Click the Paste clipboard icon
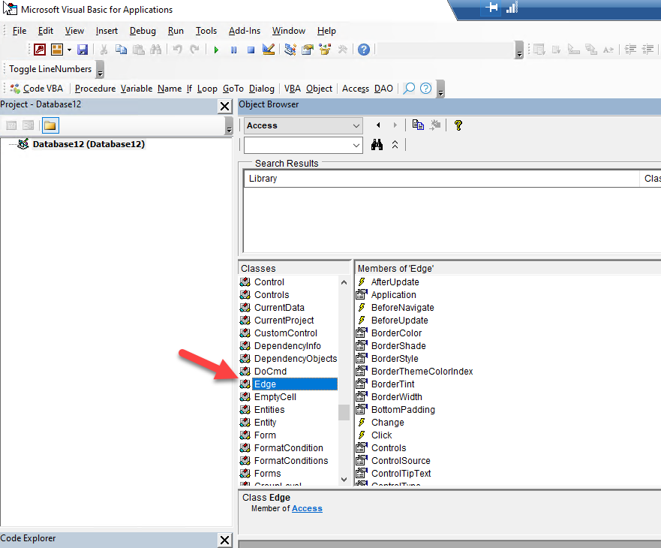Image resolution: width=661 pixels, height=548 pixels. click(138, 50)
